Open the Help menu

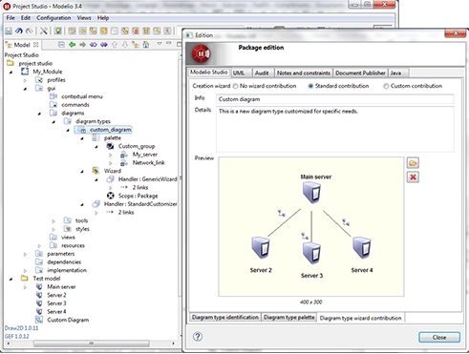pos(103,18)
